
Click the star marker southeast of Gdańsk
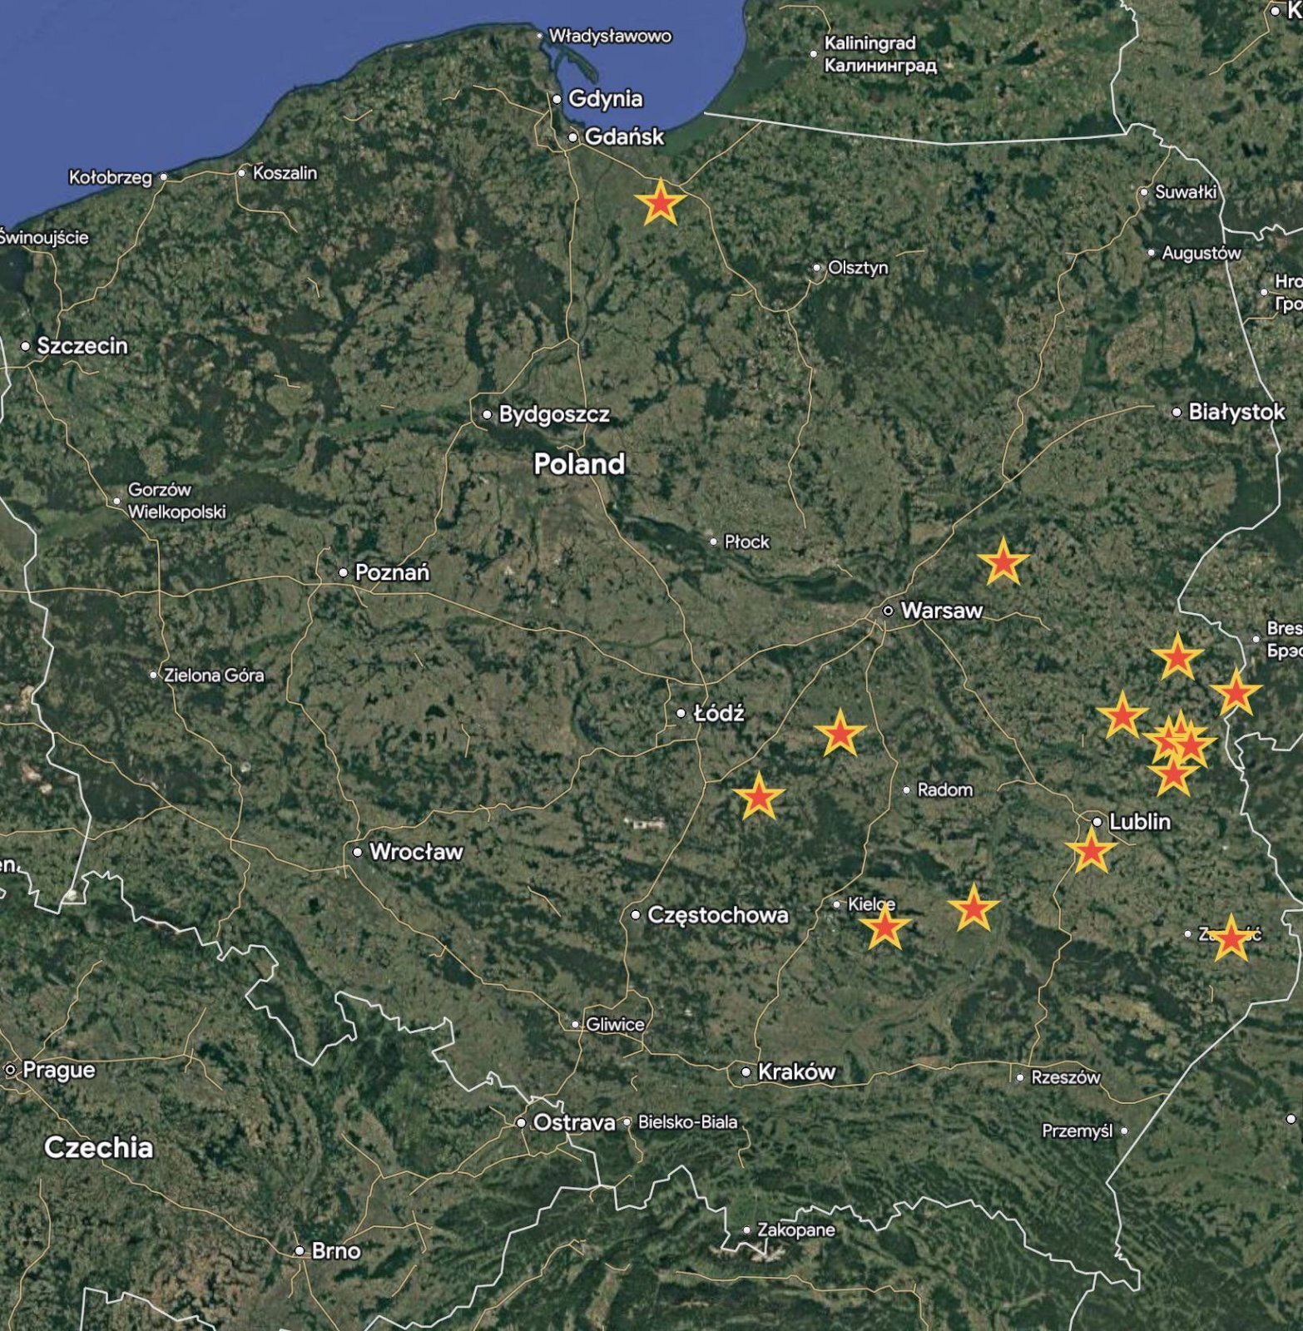[660, 203]
